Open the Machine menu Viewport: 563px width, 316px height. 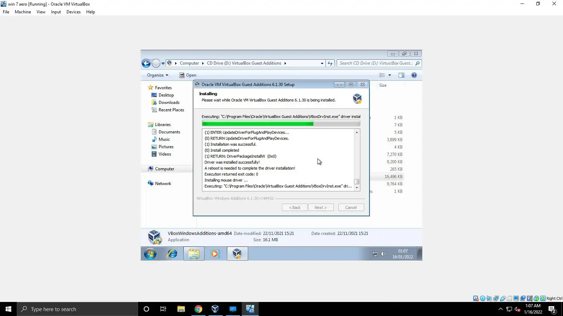[x=23, y=12]
